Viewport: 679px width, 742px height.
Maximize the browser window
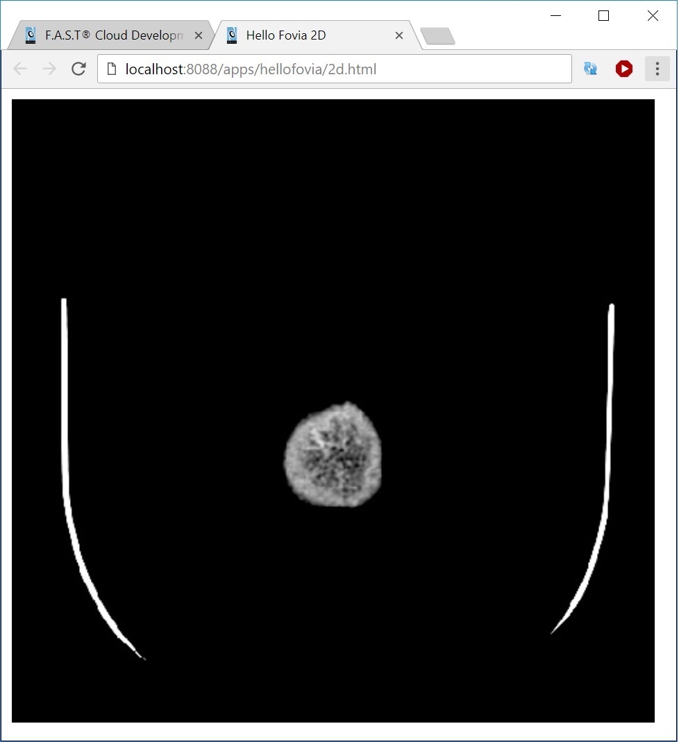coord(603,15)
